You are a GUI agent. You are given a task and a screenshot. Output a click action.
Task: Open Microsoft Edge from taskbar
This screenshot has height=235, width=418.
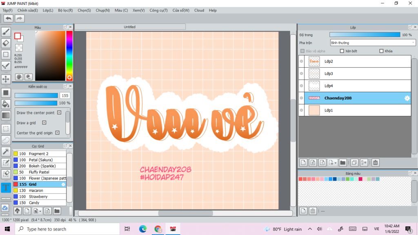point(142,229)
